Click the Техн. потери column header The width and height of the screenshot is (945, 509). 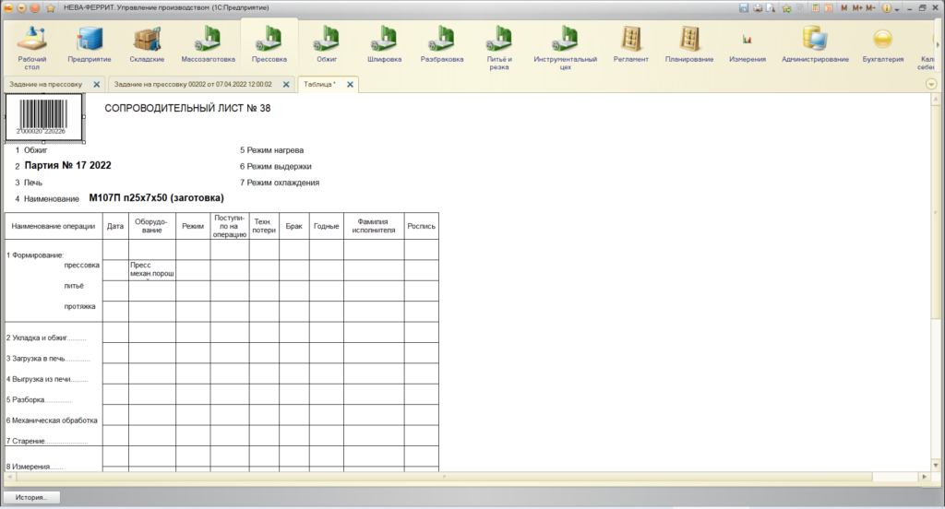[x=263, y=227]
